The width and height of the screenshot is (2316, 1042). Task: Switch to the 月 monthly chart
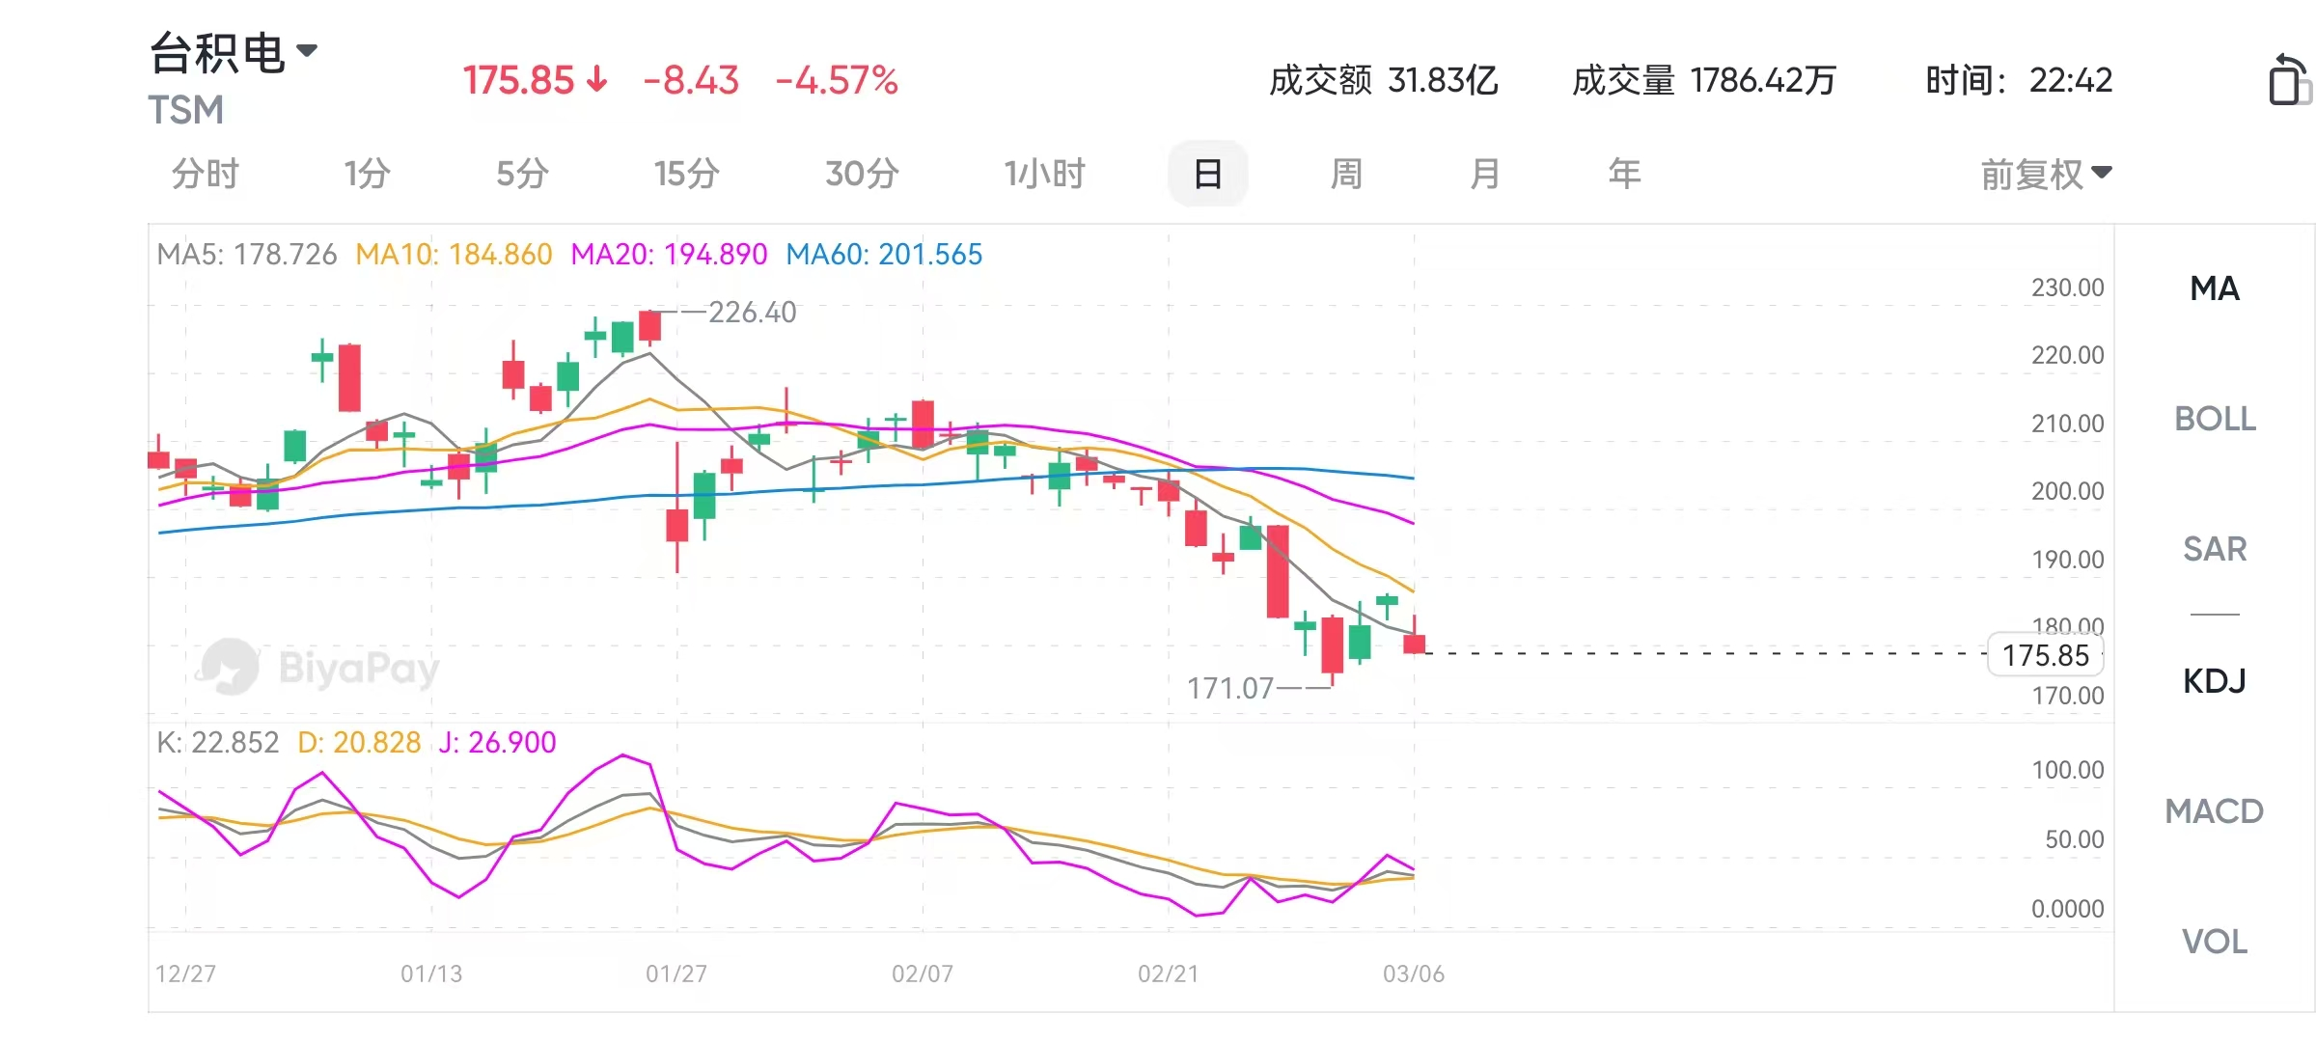[x=1485, y=175]
